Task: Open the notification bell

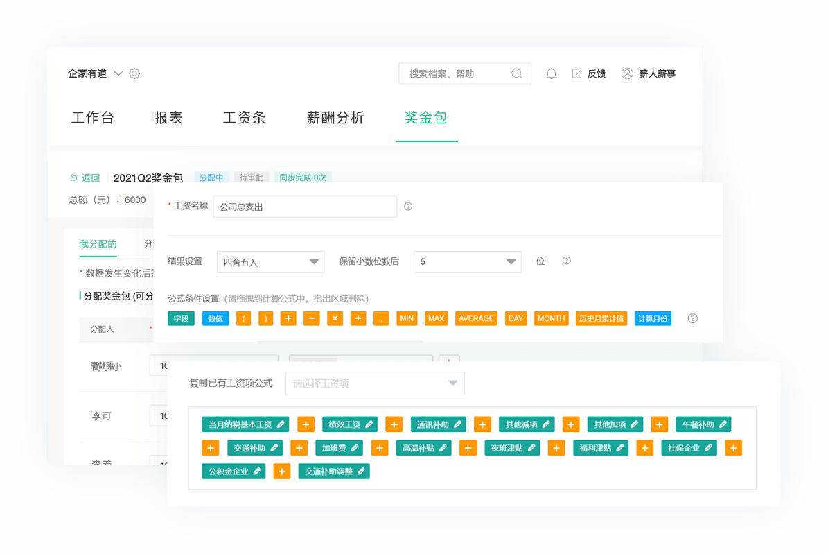Action: click(x=552, y=73)
